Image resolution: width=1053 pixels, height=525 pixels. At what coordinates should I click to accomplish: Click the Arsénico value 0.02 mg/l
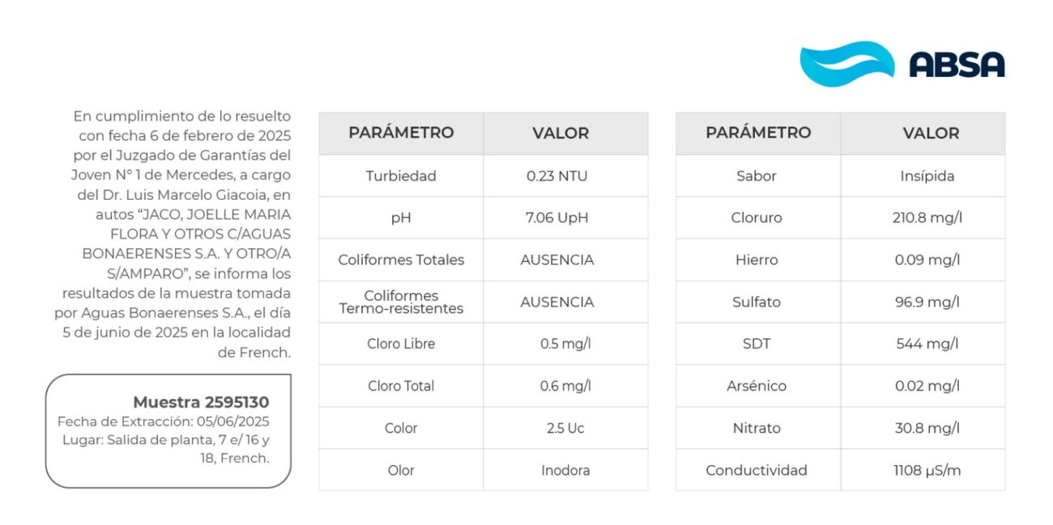927,386
